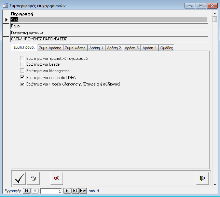Click the record number input field
The height and width of the screenshot is (197, 220).
(x=51, y=191)
